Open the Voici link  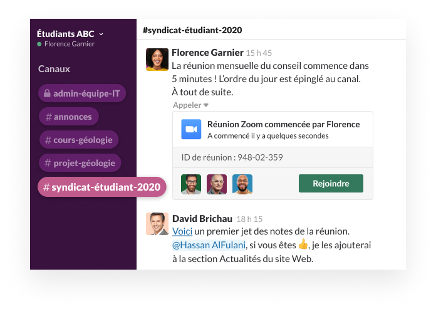[182, 232]
